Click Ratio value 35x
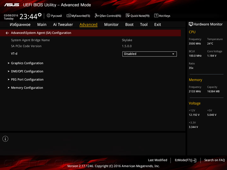The height and width of the screenshot is (170, 227). click(191, 68)
